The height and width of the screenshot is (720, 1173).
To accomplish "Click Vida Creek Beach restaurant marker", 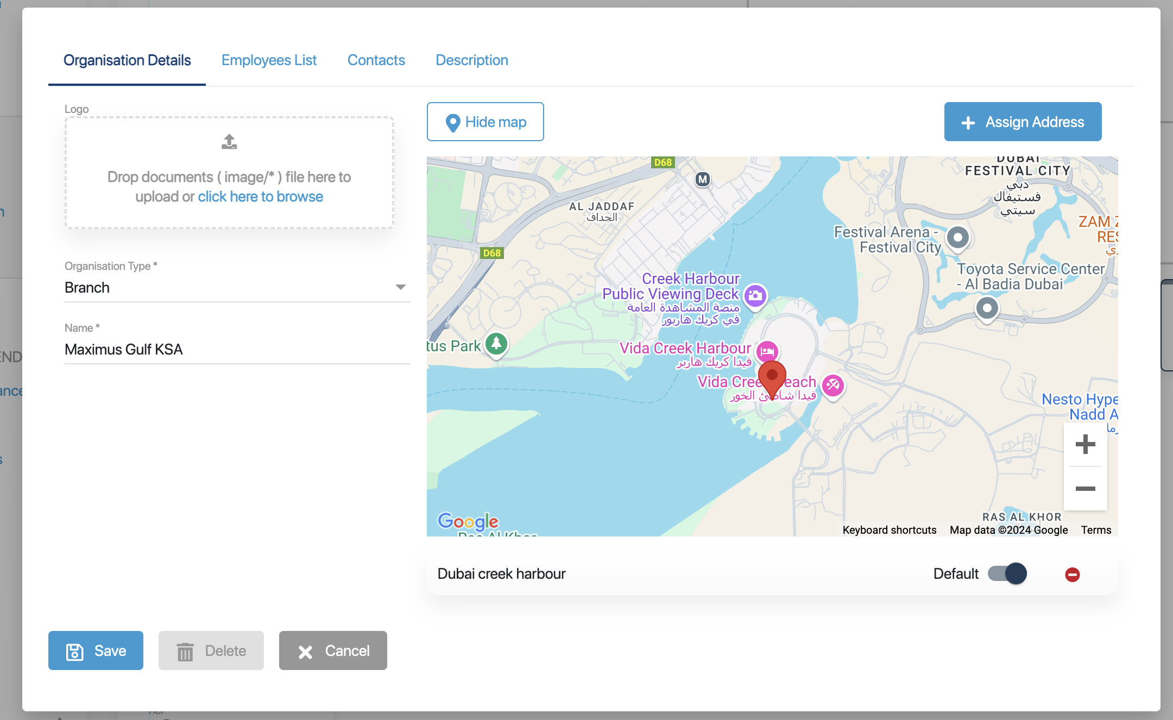I will 833,387.
